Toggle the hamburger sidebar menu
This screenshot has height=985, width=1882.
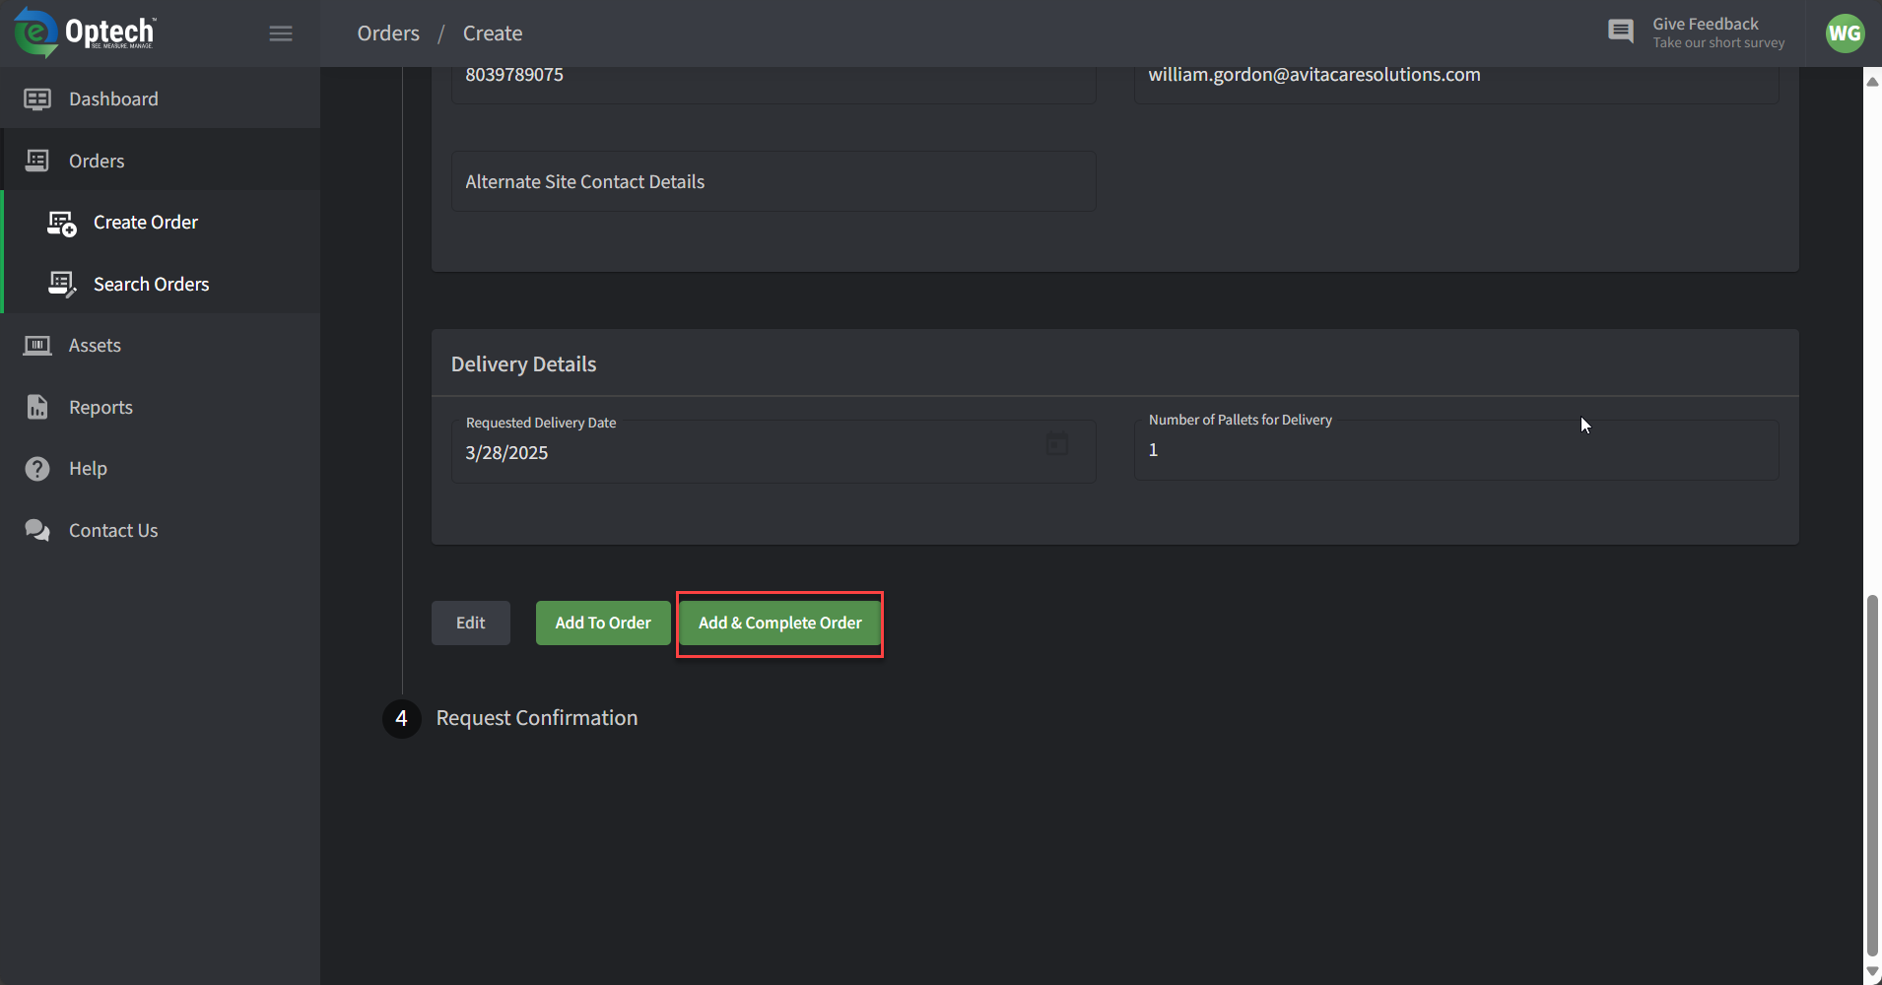click(x=281, y=33)
